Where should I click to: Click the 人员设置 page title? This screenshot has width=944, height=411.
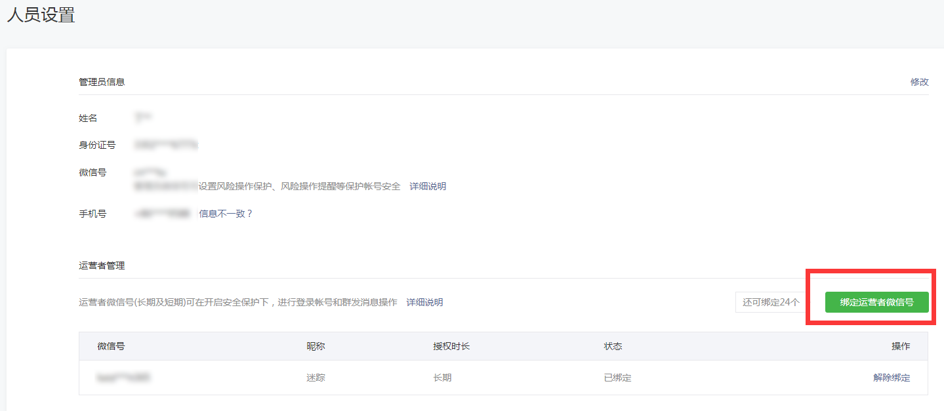pyautogui.click(x=41, y=16)
